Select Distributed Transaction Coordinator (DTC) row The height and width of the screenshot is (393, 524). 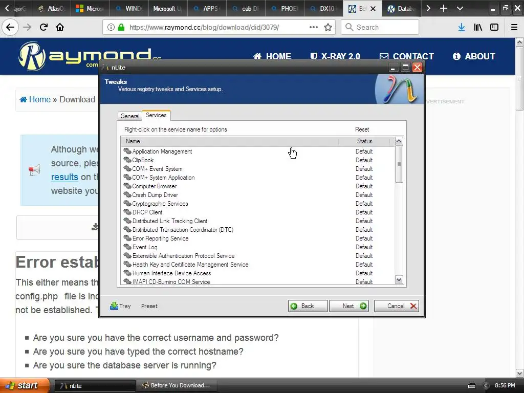257,230
